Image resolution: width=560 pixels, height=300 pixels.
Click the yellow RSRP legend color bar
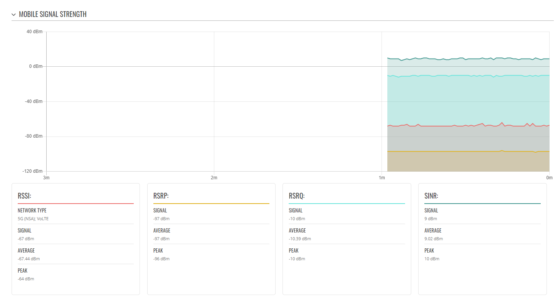[x=211, y=203]
